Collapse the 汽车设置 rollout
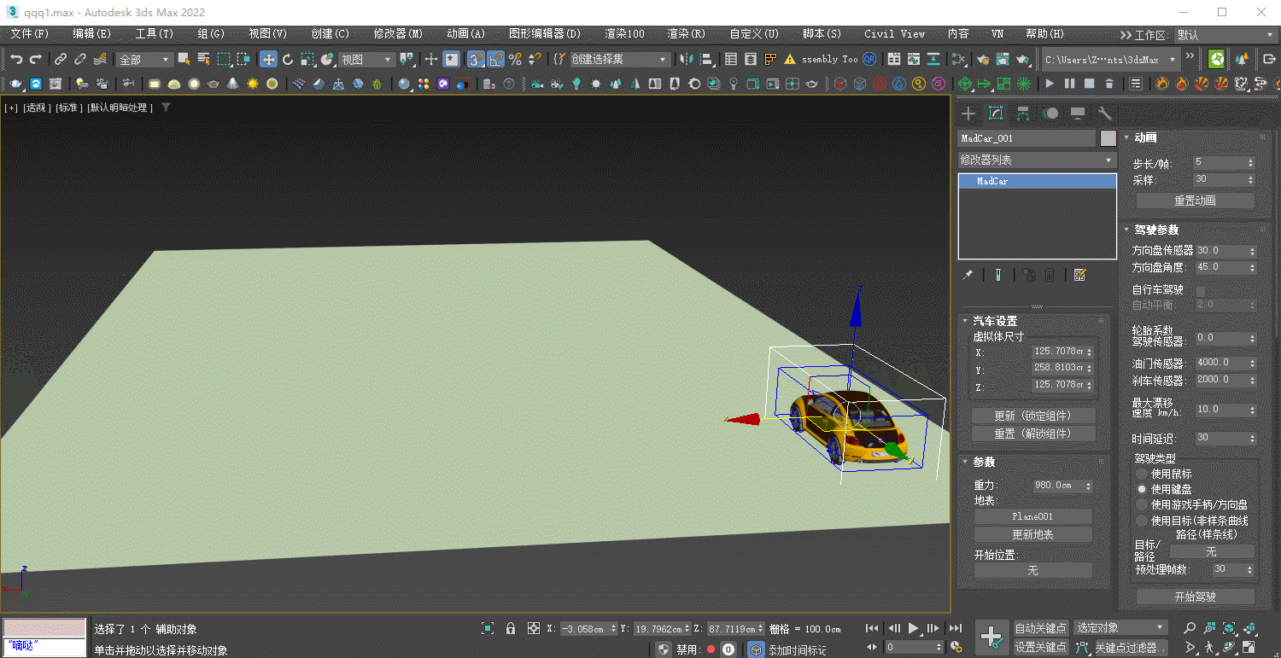Viewport: 1281px width, 658px height. coord(995,321)
